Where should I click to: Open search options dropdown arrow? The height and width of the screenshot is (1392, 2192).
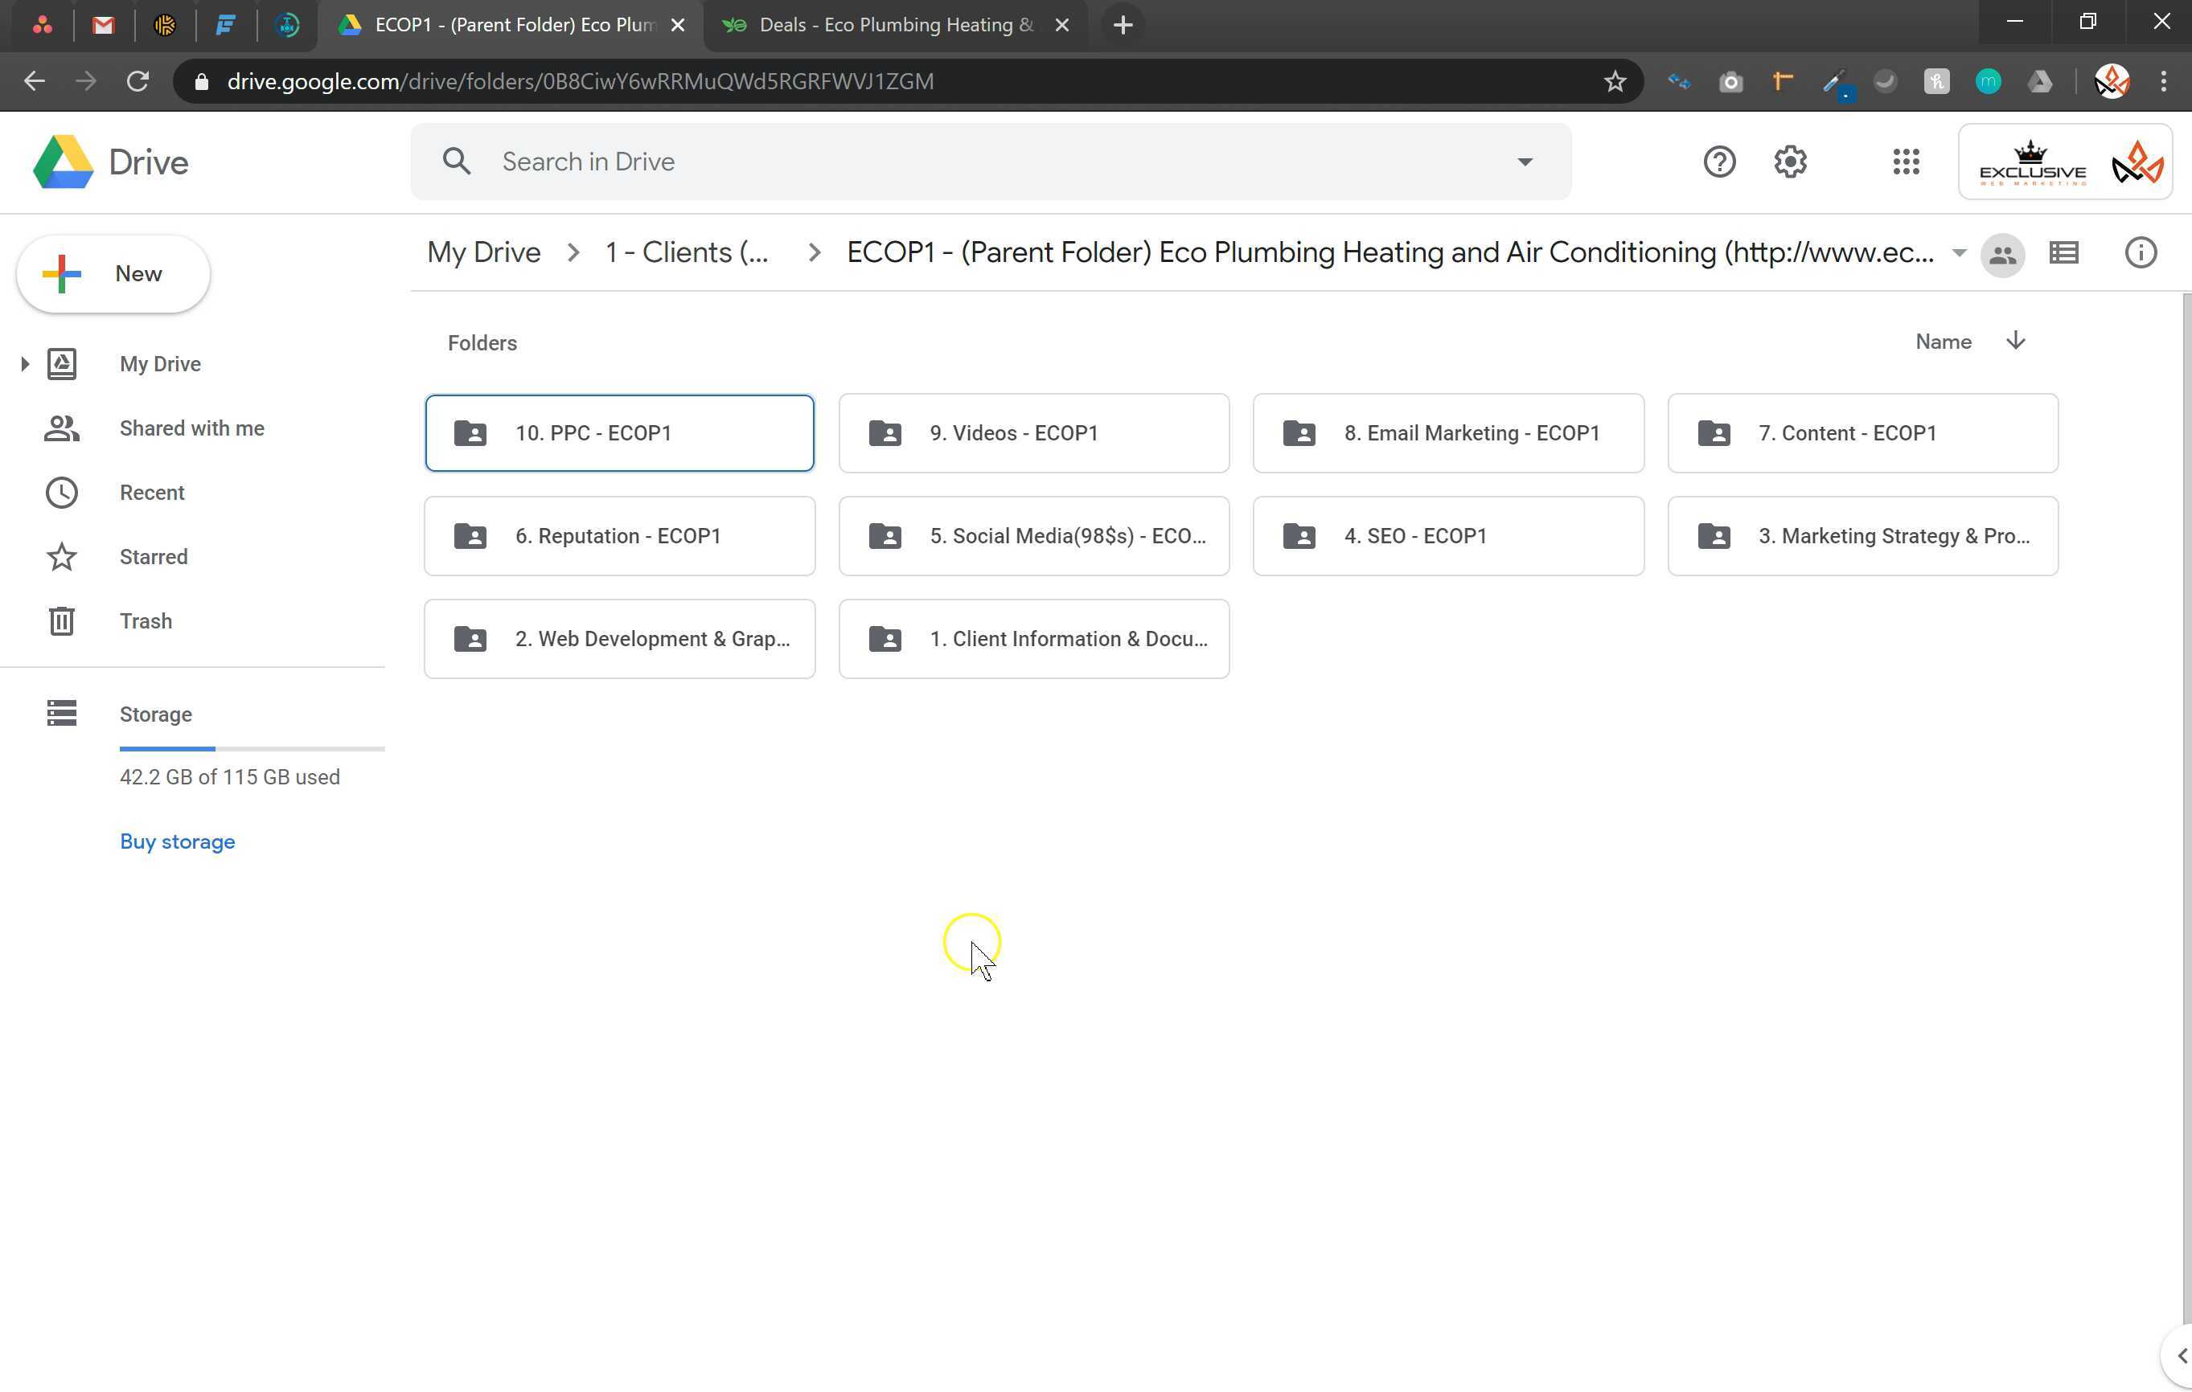tap(1524, 162)
